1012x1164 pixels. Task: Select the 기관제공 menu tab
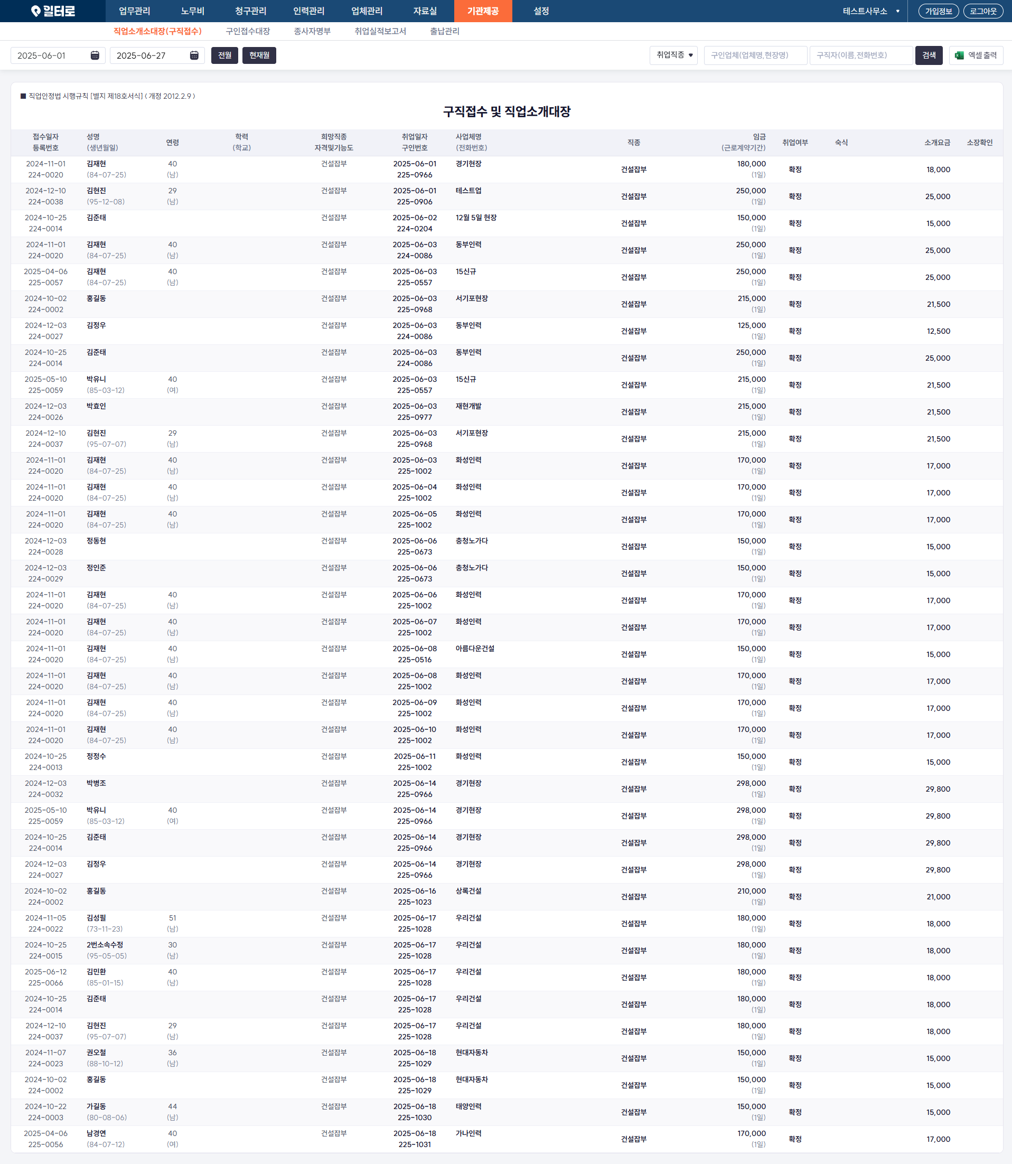482,11
